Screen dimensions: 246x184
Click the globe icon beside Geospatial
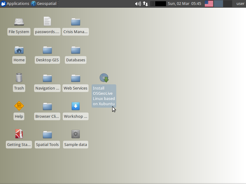coord(33,3)
